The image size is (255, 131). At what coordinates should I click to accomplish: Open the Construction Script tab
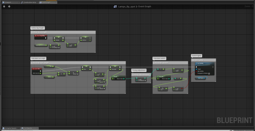click(30, 2)
